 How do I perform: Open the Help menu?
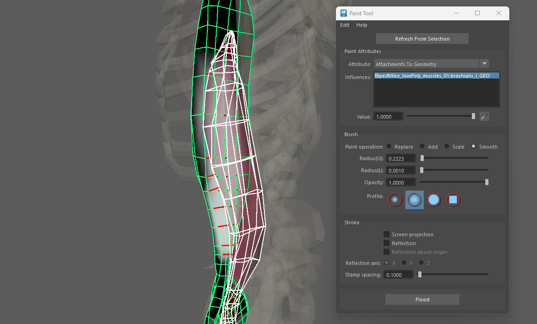click(362, 25)
